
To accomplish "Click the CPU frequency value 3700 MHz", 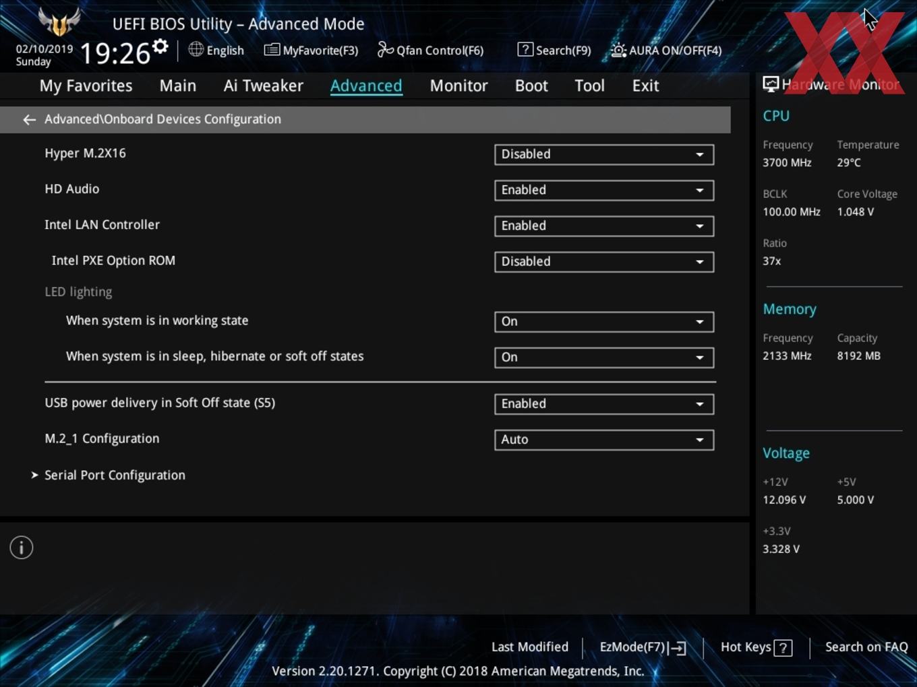I will coord(787,162).
